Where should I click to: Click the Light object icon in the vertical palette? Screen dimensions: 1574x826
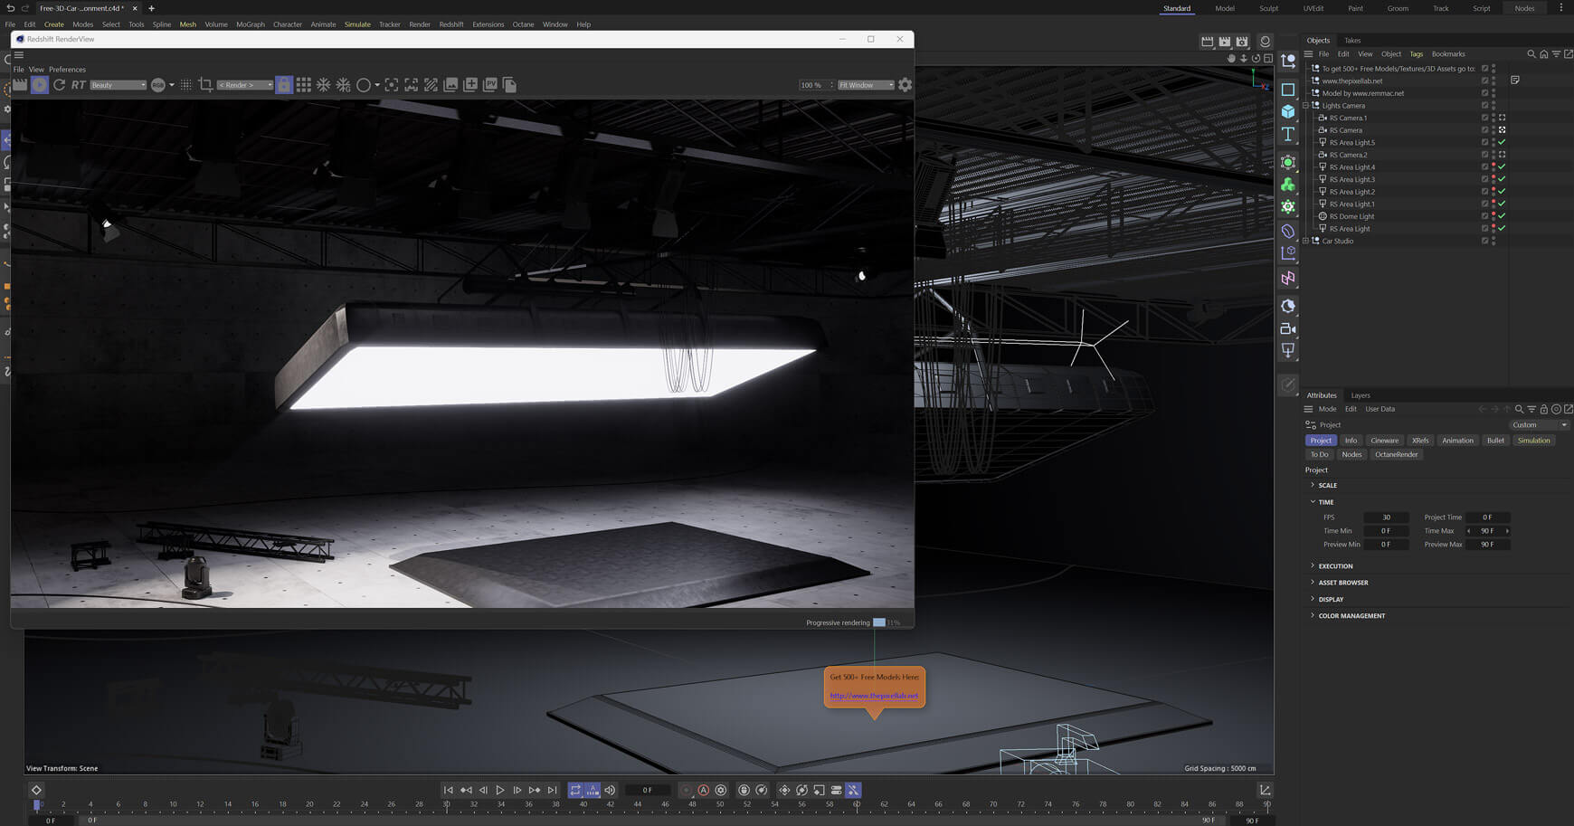pos(1288,350)
